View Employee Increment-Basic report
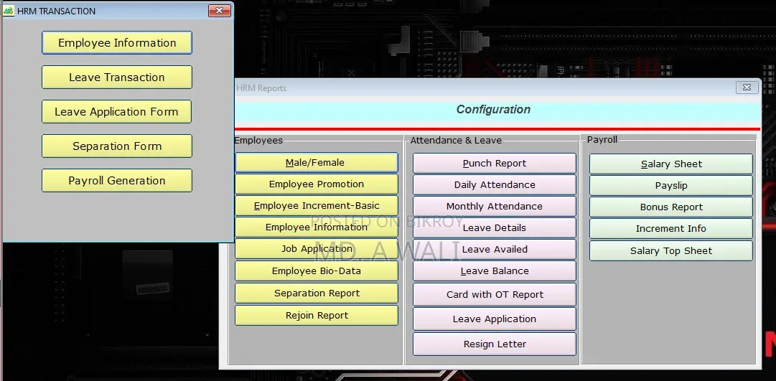 coord(317,206)
